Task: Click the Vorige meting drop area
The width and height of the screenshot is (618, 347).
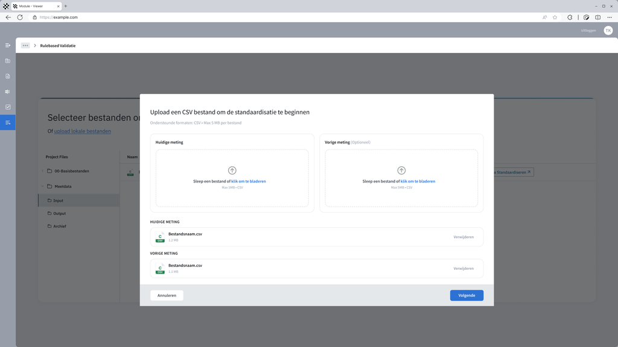Action: pyautogui.click(x=401, y=178)
